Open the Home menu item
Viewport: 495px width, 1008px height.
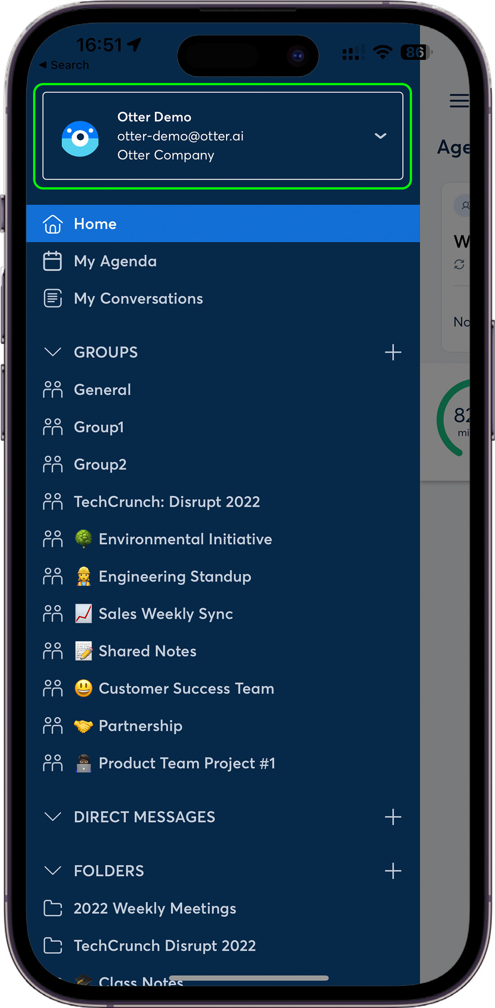pyautogui.click(x=223, y=224)
